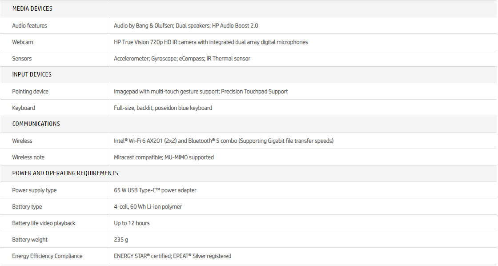Click the Power supply type label
Image resolution: width=498 pixels, height=266 pixels.
coord(34,190)
